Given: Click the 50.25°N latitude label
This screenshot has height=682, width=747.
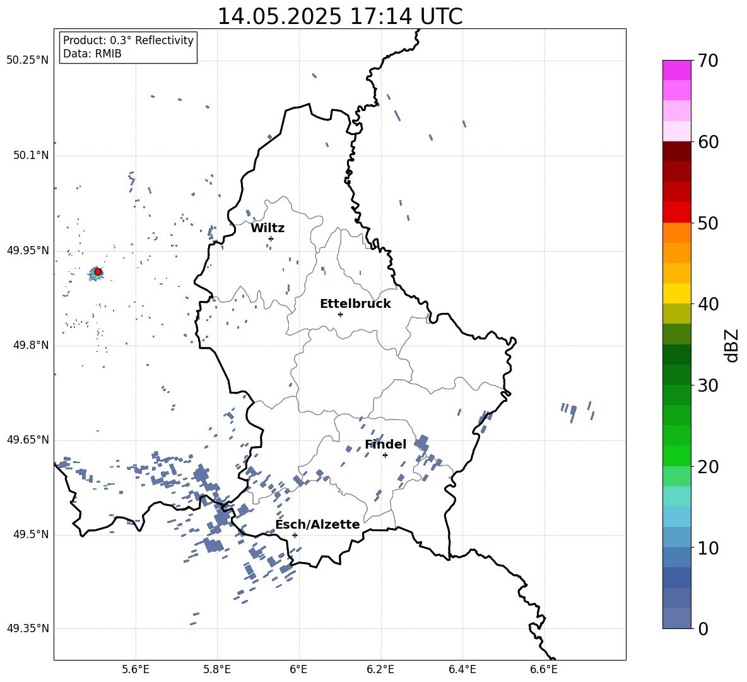Looking at the screenshot, I should [28, 61].
